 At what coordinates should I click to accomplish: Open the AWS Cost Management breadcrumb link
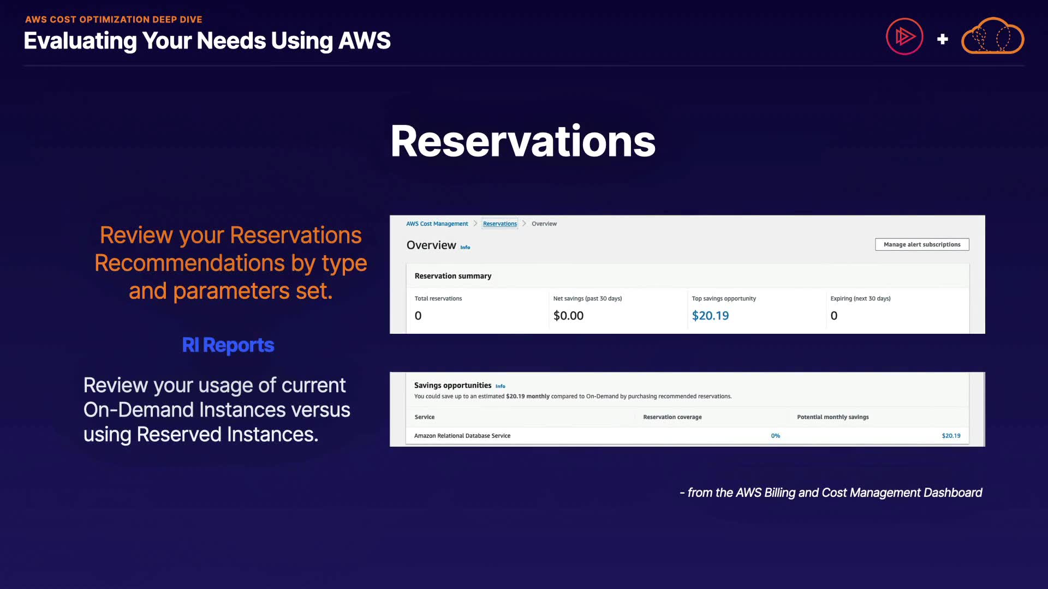437,224
